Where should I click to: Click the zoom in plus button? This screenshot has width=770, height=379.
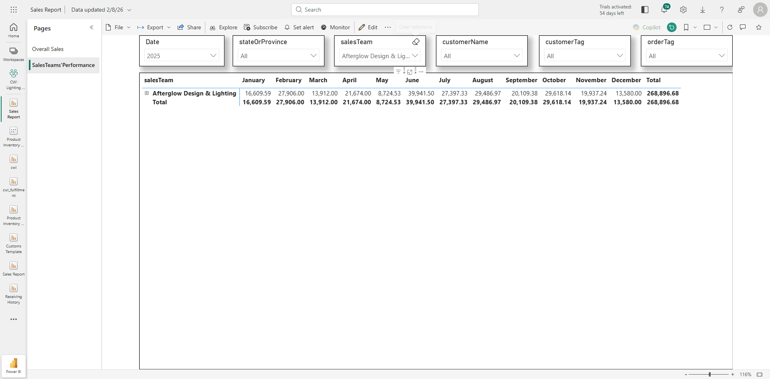[733, 374]
